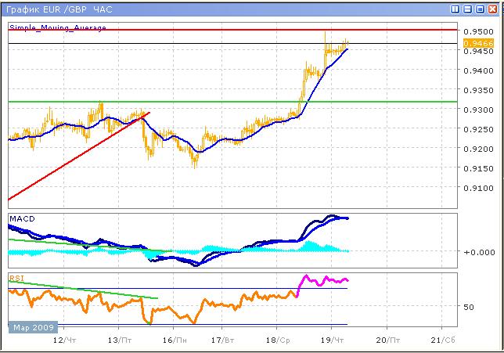This screenshot has height=353, width=504.
Task: Select the MACD indicator label
Action: click(21, 218)
